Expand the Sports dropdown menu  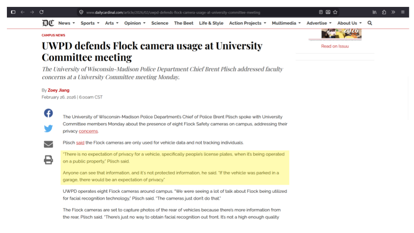90,23
